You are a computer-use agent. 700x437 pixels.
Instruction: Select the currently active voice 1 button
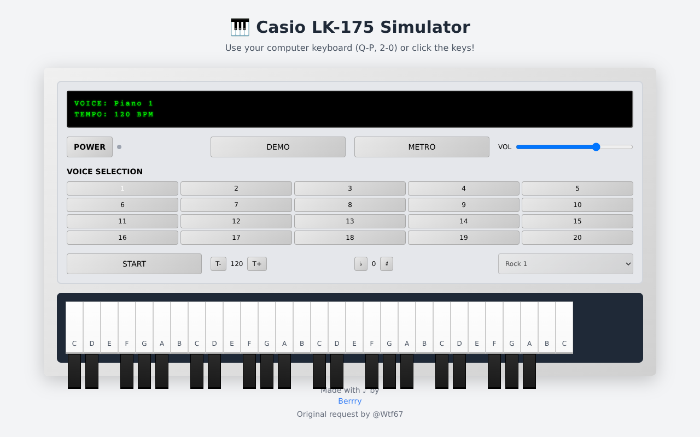[122, 188]
